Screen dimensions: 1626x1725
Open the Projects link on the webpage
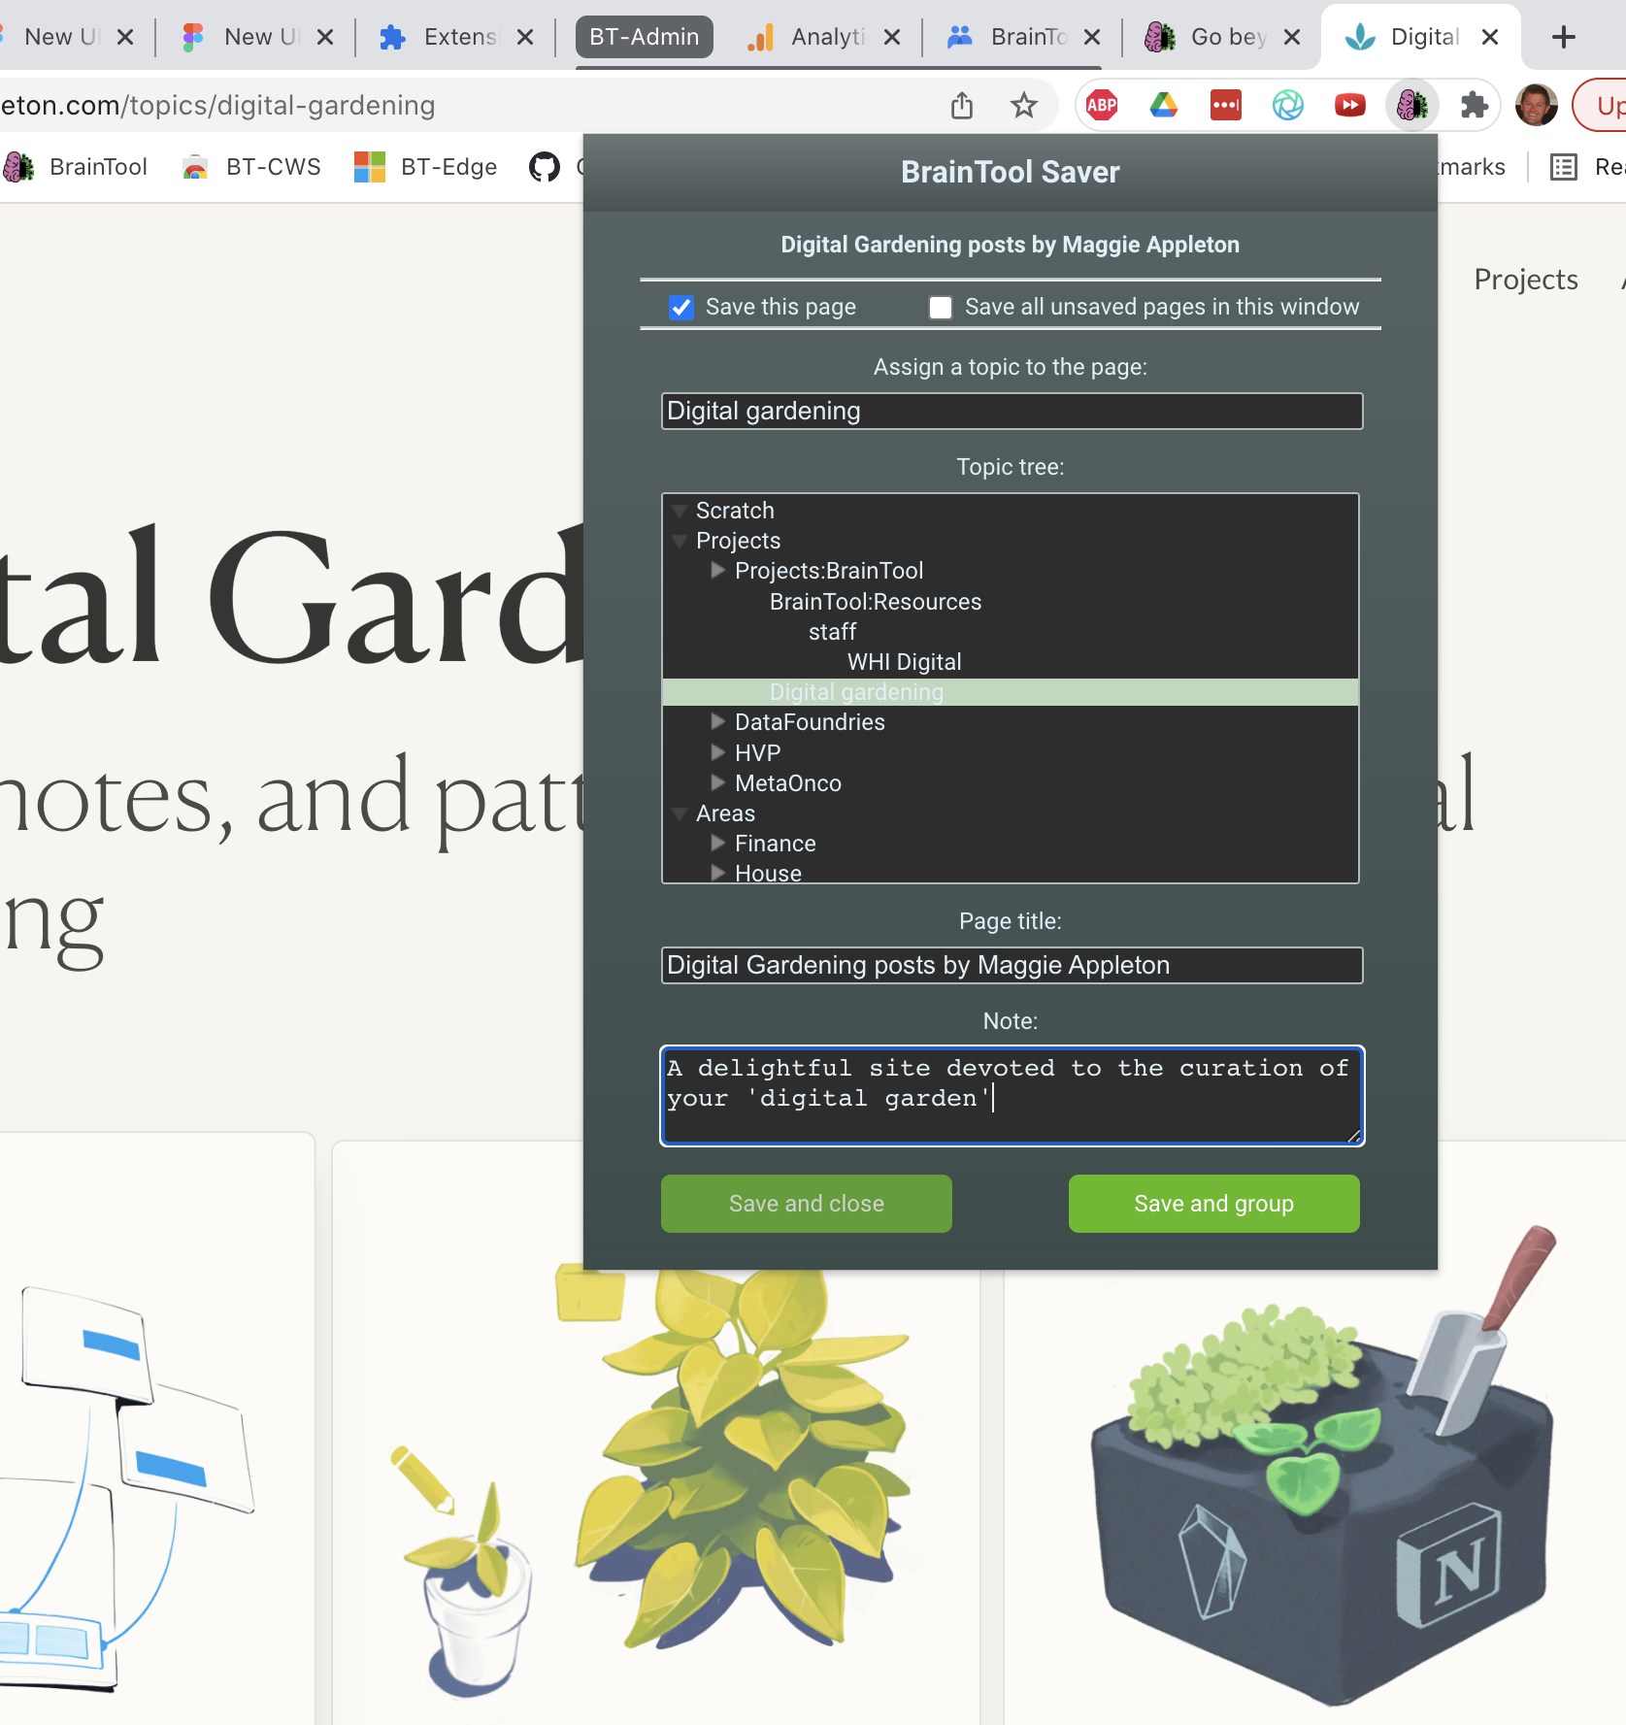1526,280
